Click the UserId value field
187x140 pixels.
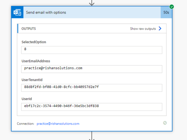click(x=92, y=107)
